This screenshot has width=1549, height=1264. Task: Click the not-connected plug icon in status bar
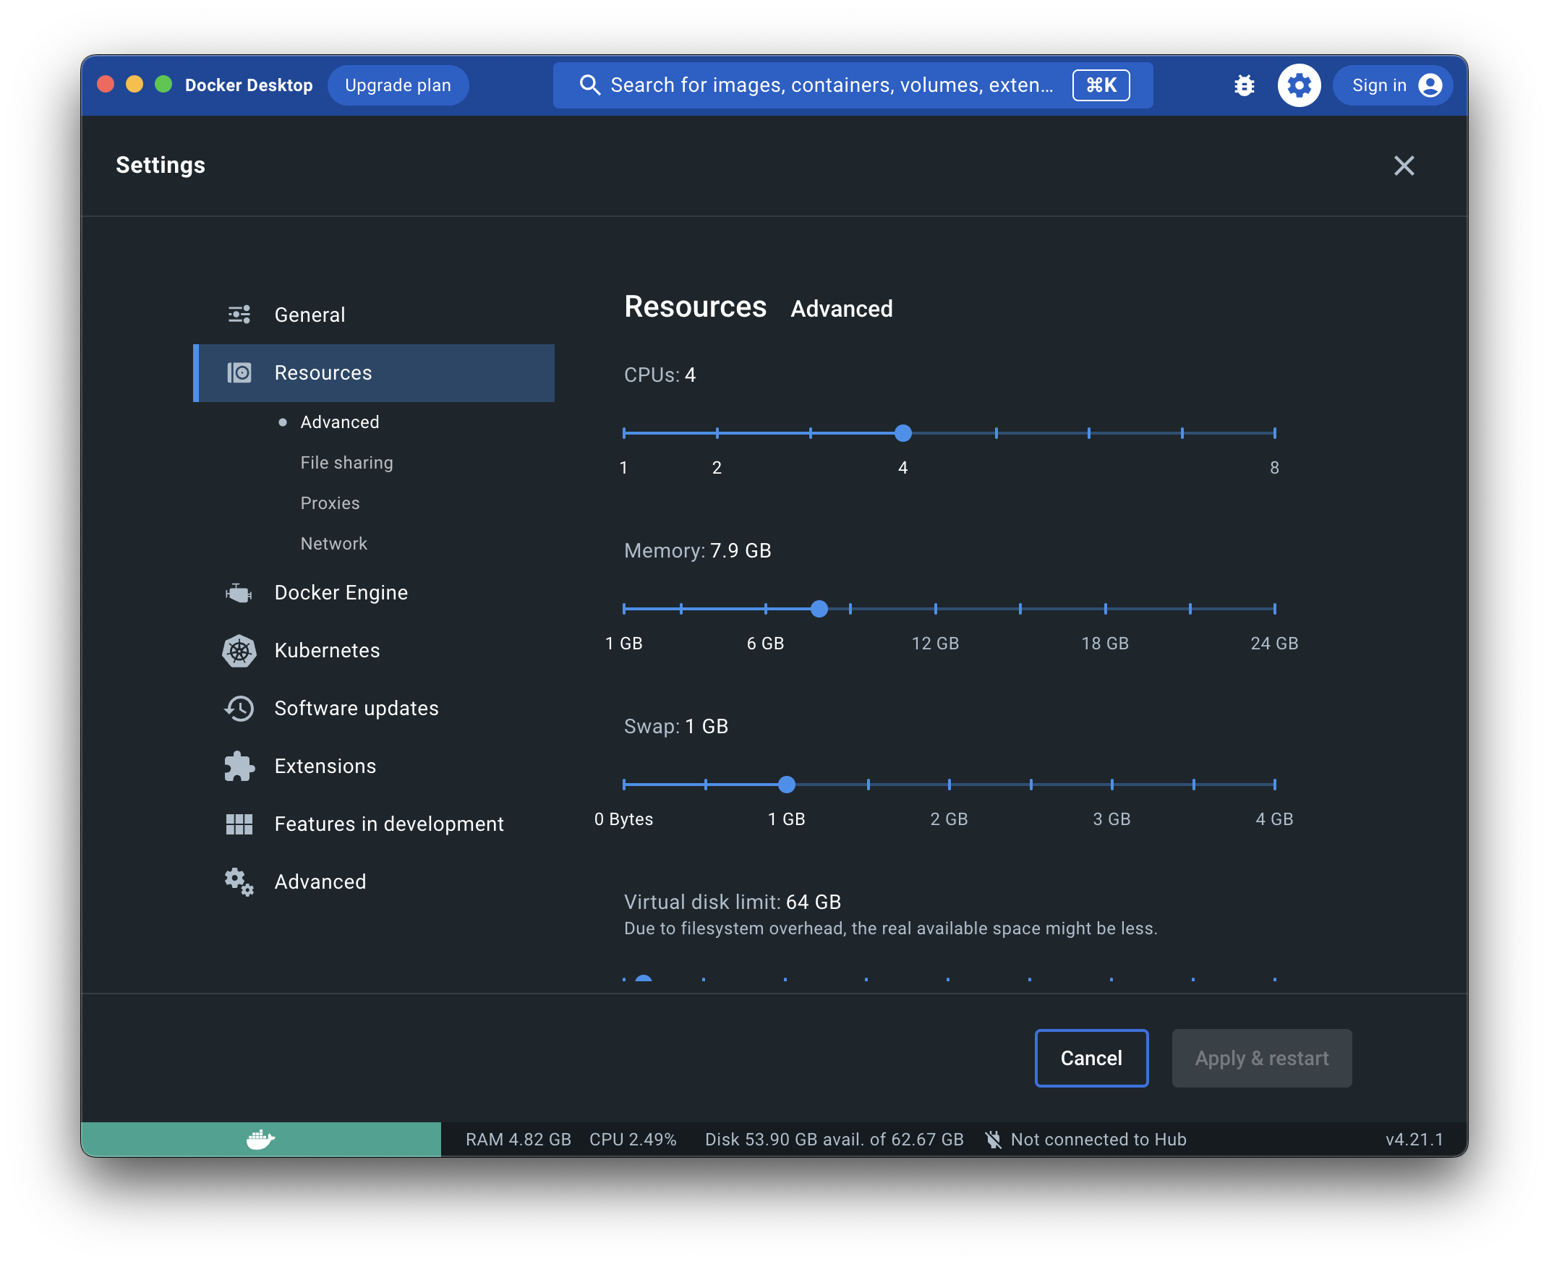993,1140
